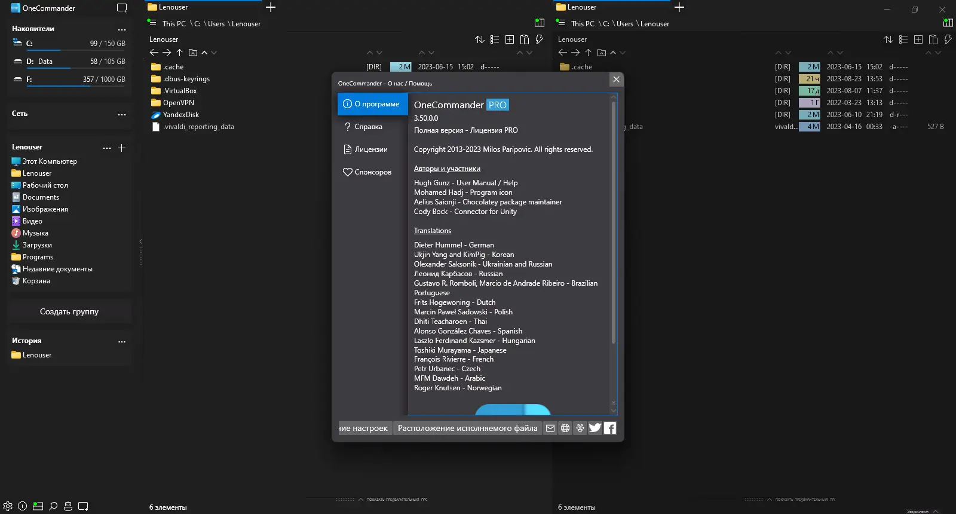This screenshot has height=514, width=956.
Task: Expand chevron down in left pane navigation
Action: [214, 53]
